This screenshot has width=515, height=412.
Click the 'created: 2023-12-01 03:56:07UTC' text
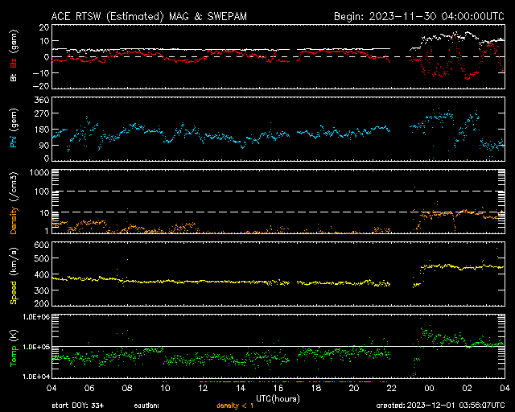(440, 406)
